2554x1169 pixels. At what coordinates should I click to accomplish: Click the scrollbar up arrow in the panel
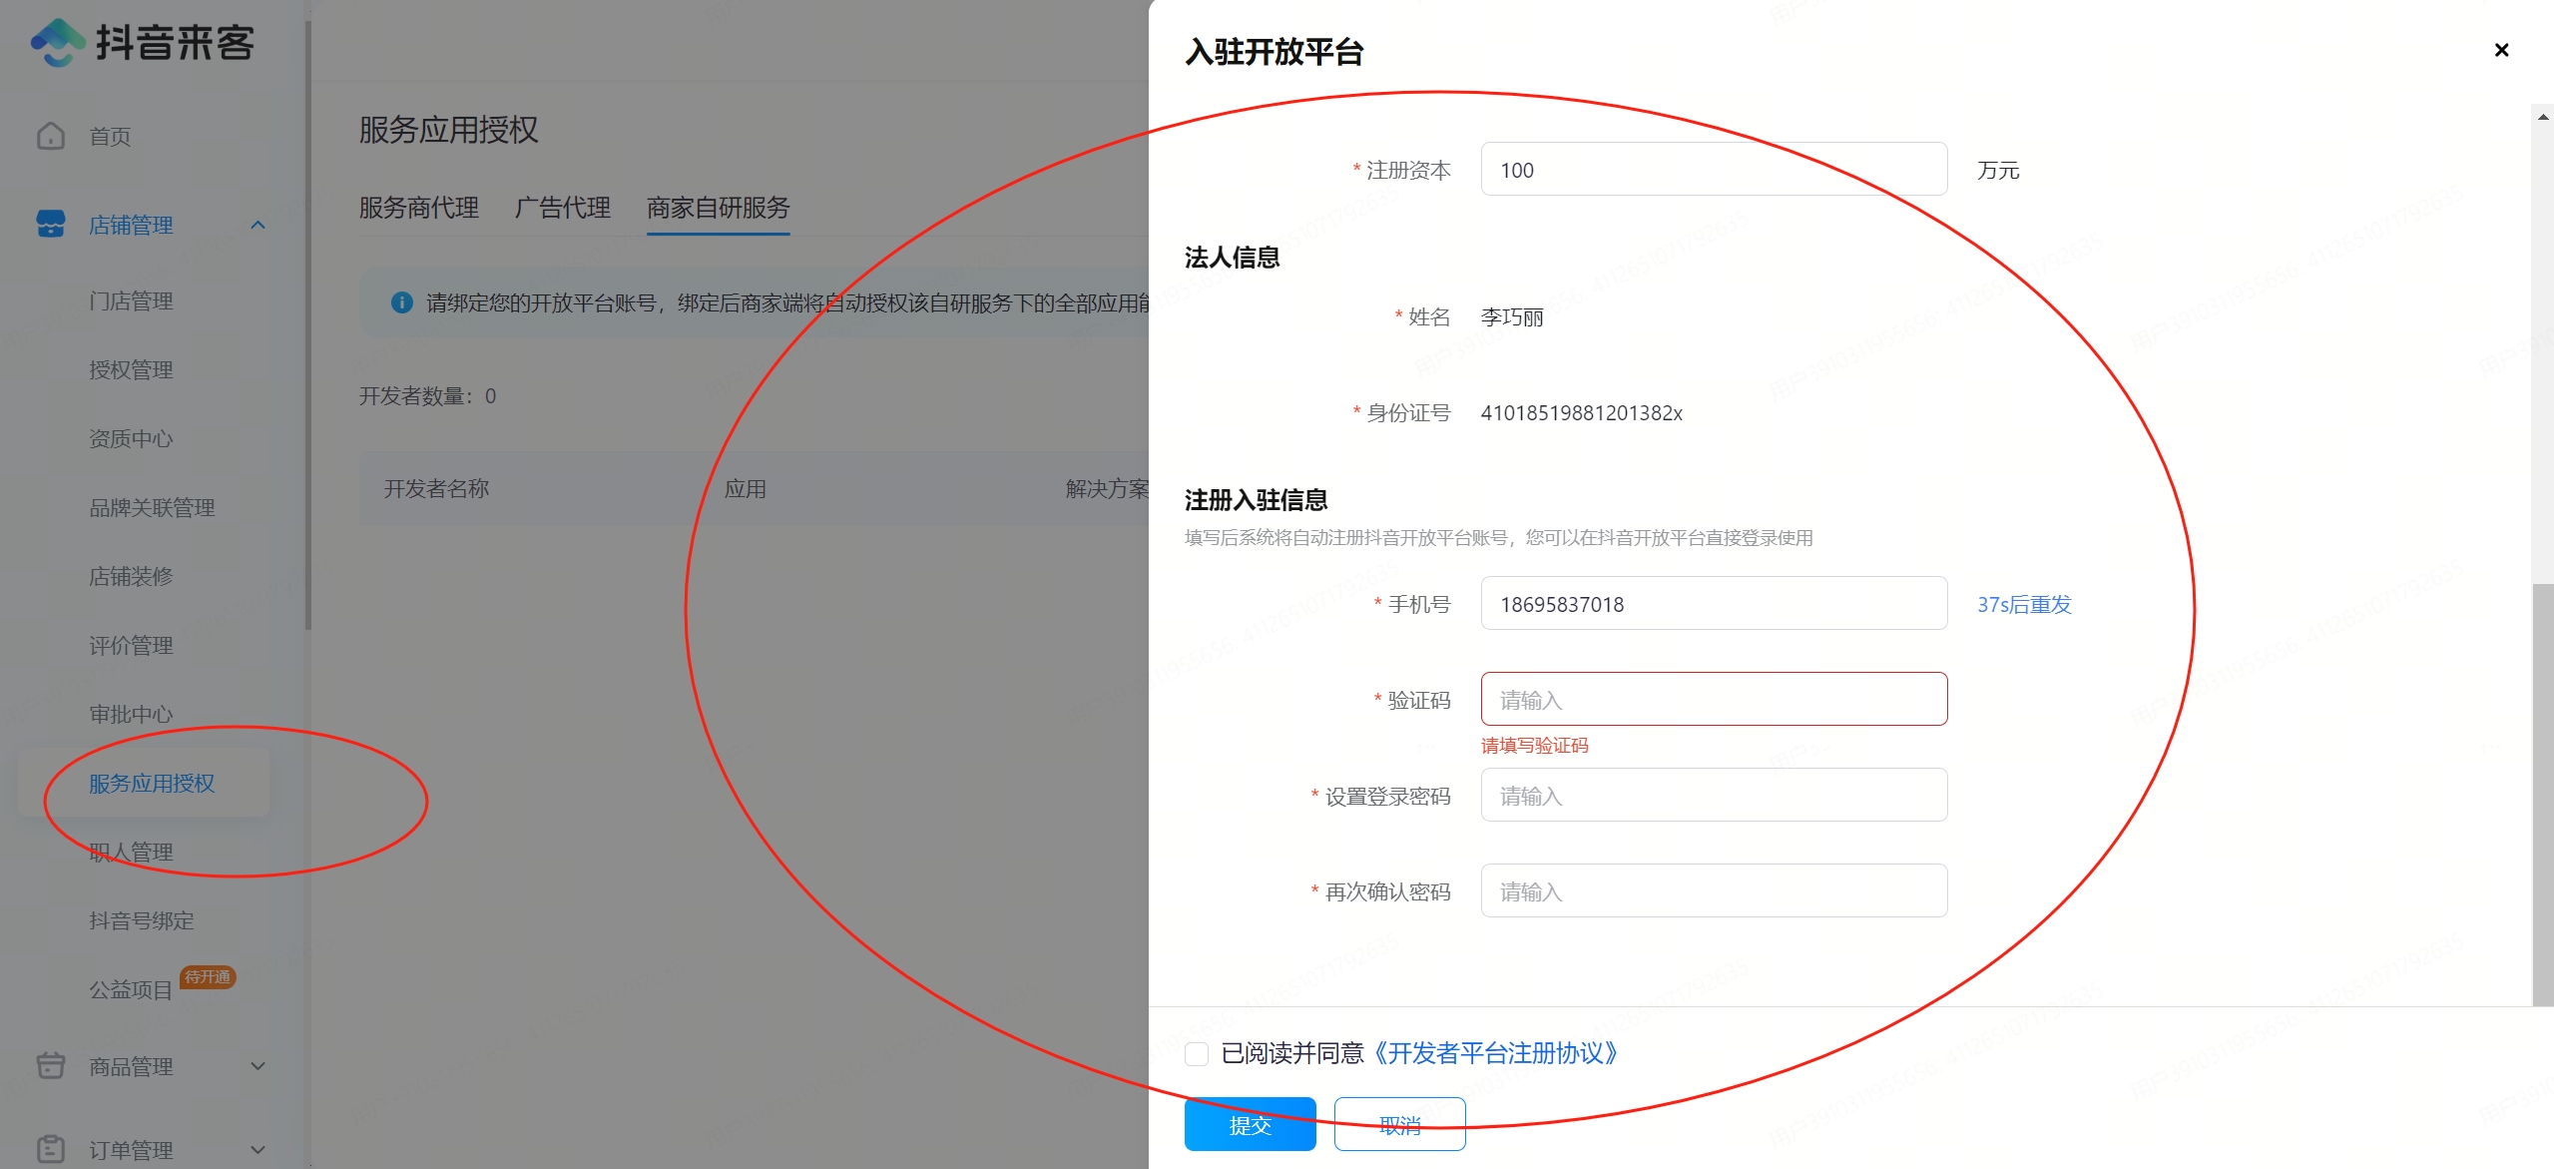click(x=2542, y=117)
